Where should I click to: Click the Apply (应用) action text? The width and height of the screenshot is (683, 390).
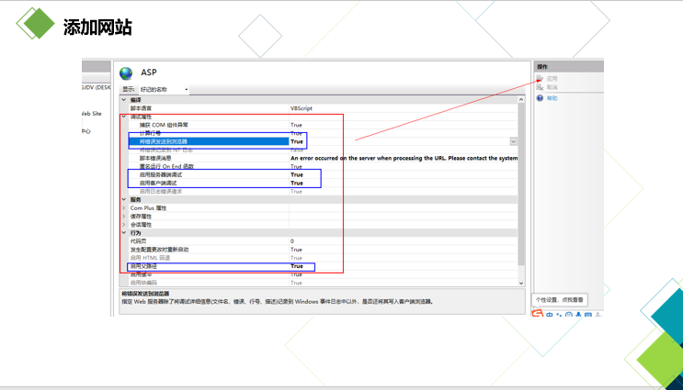[552, 79]
